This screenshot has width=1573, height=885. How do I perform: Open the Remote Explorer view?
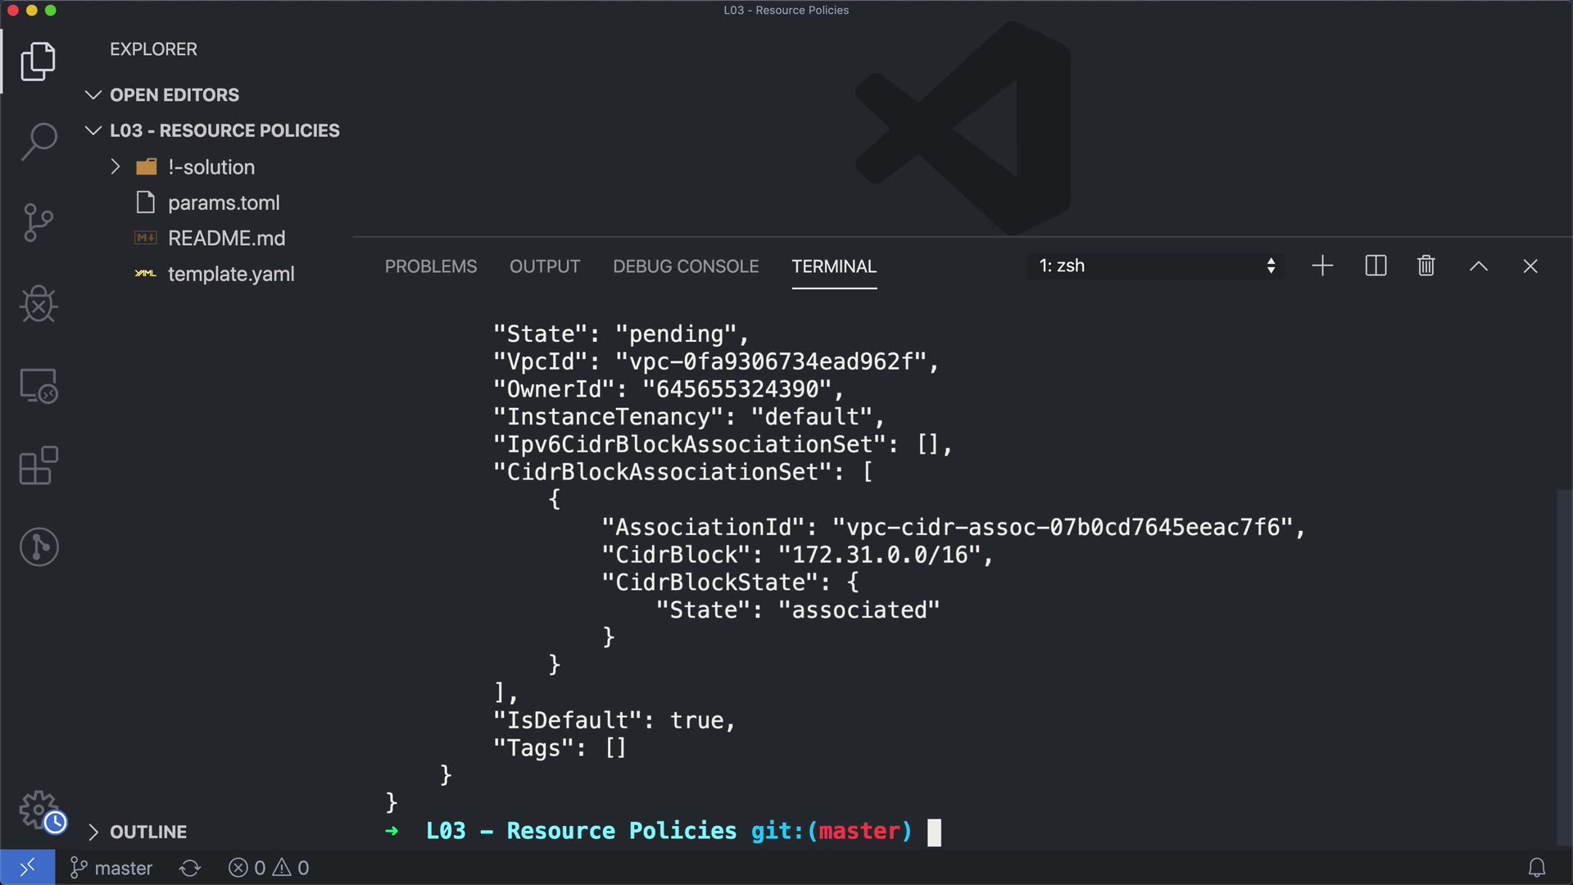pos(39,385)
